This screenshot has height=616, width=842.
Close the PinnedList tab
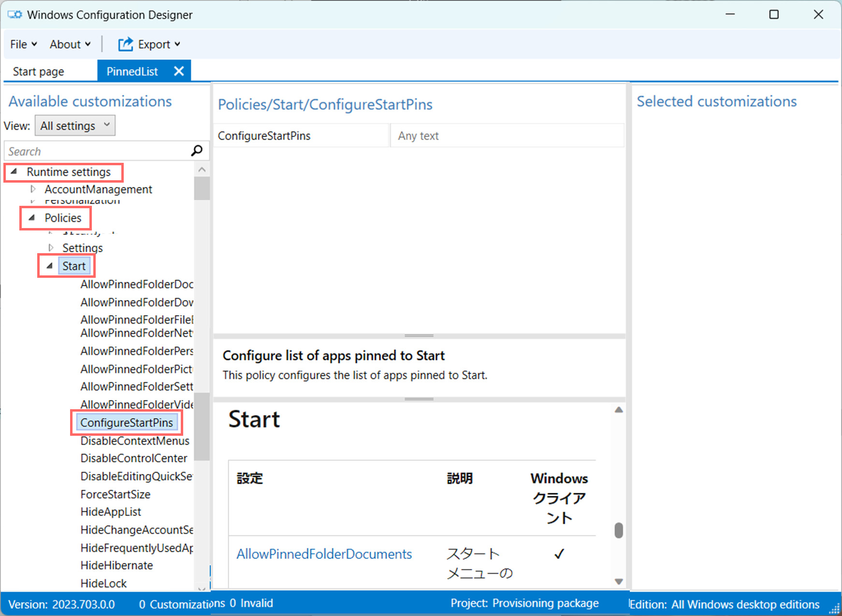(178, 71)
